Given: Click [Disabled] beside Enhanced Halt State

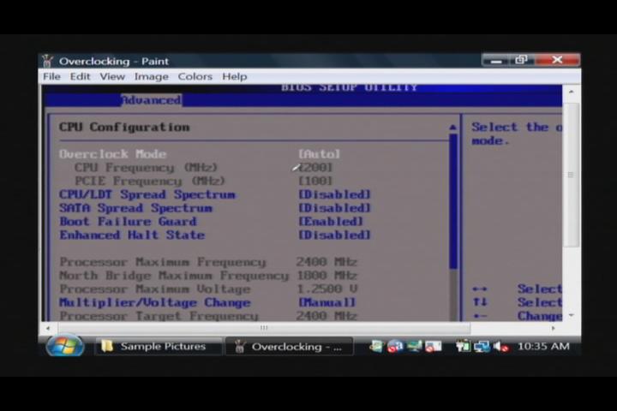Looking at the screenshot, I should (334, 235).
